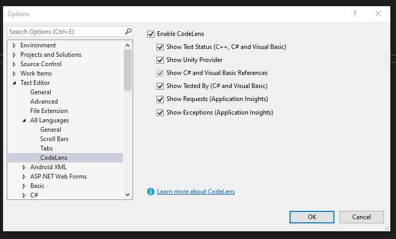Open Learn more about CodeLens link
Screen dimensions: 396x239
[196, 192]
